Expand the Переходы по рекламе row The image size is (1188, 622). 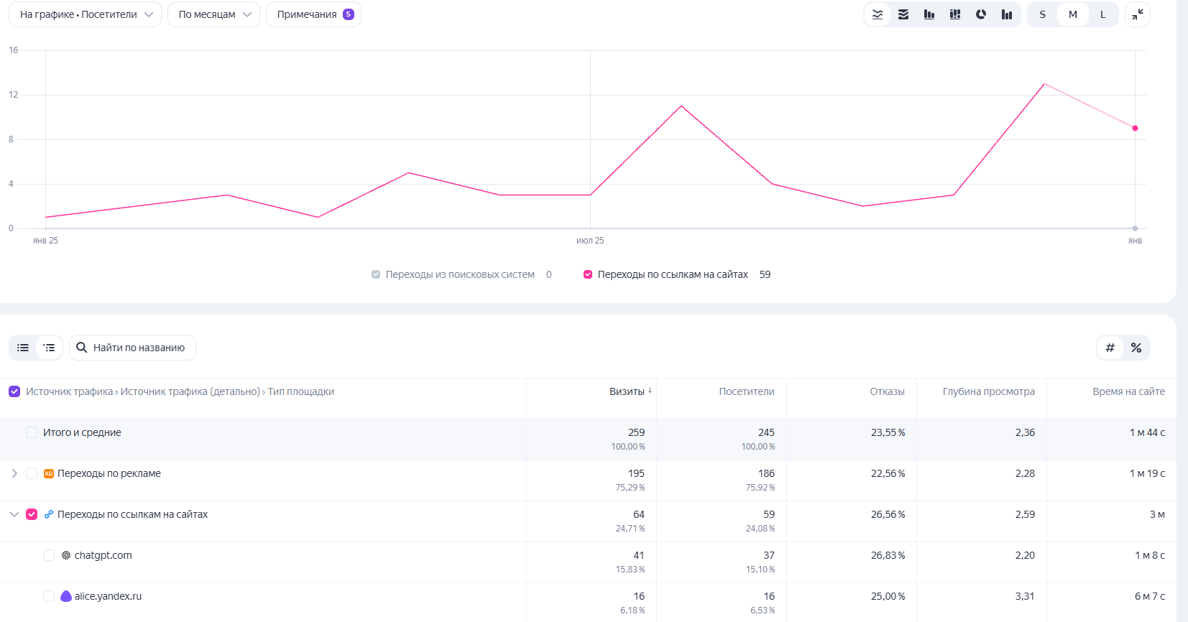coord(14,473)
